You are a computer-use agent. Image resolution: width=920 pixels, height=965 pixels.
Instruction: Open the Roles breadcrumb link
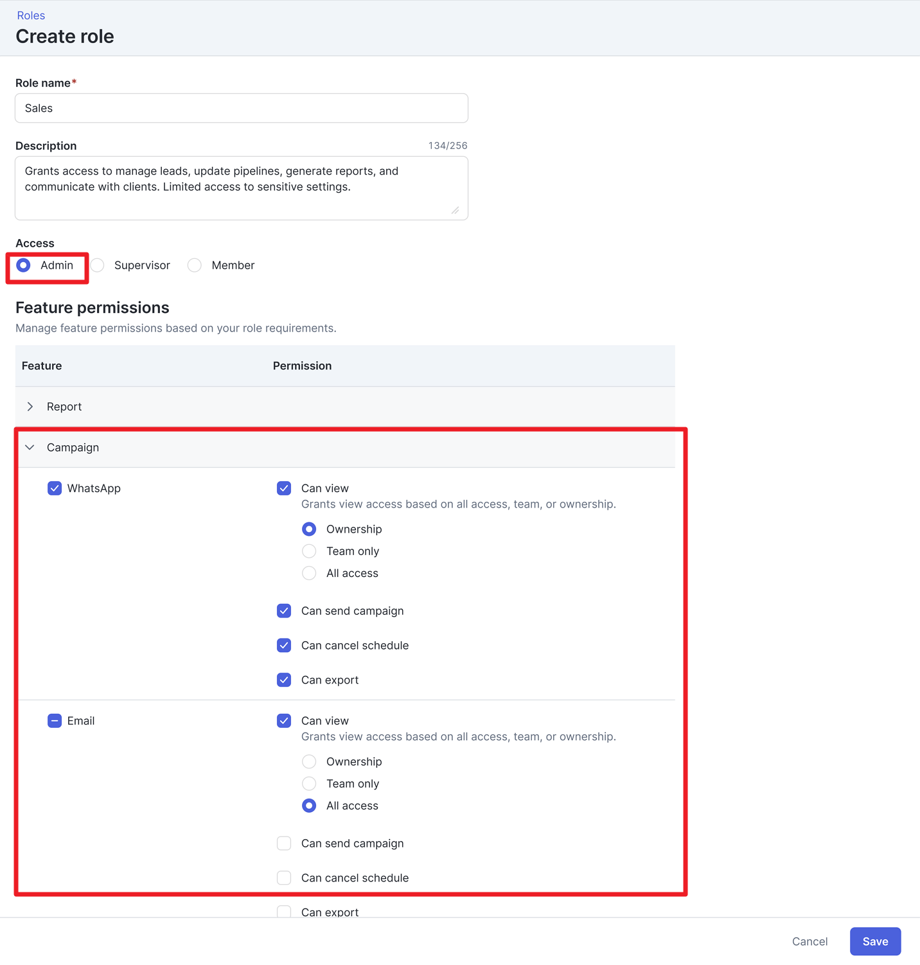[x=31, y=15]
